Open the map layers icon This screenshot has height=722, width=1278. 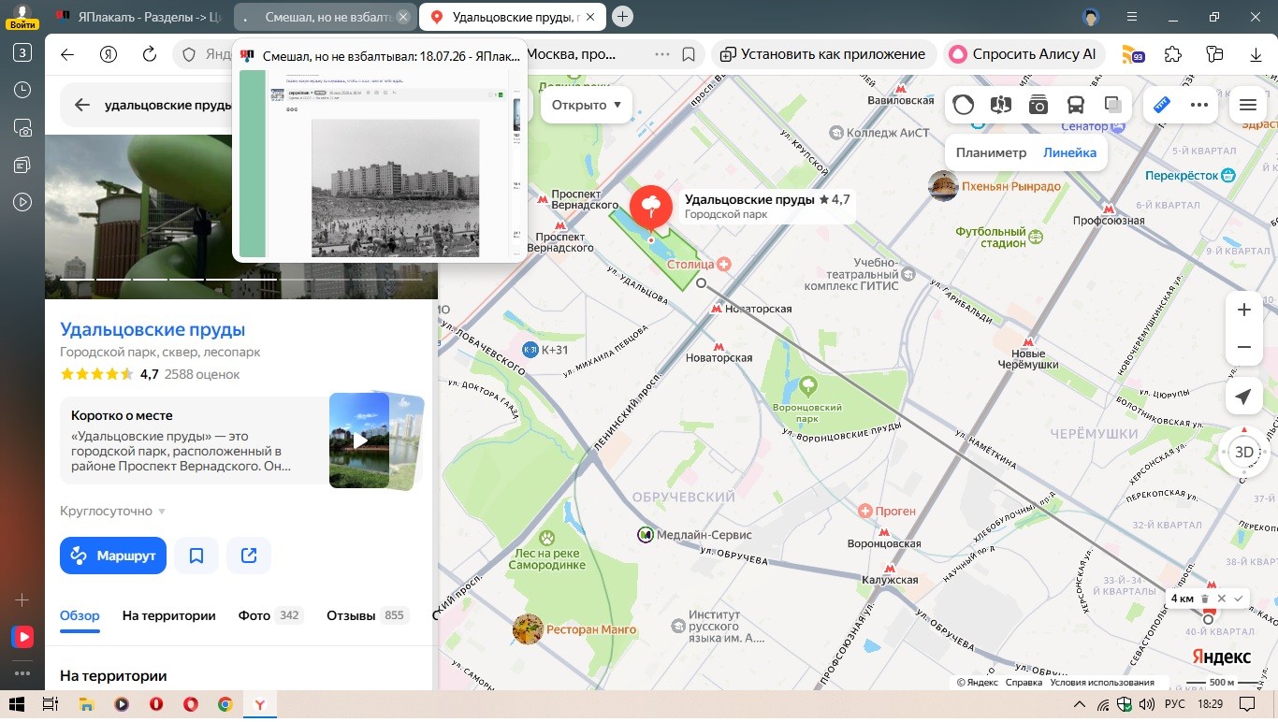click(x=1113, y=105)
